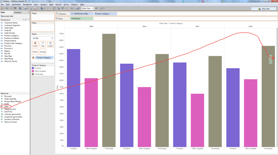The height and width of the screenshot is (155, 278).
Task: Open the Server menu
Action: pyautogui.click(x=66, y=4)
